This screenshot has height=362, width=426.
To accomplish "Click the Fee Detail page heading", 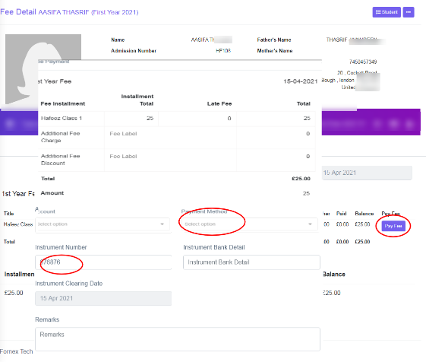I will pyautogui.click(x=18, y=12).
